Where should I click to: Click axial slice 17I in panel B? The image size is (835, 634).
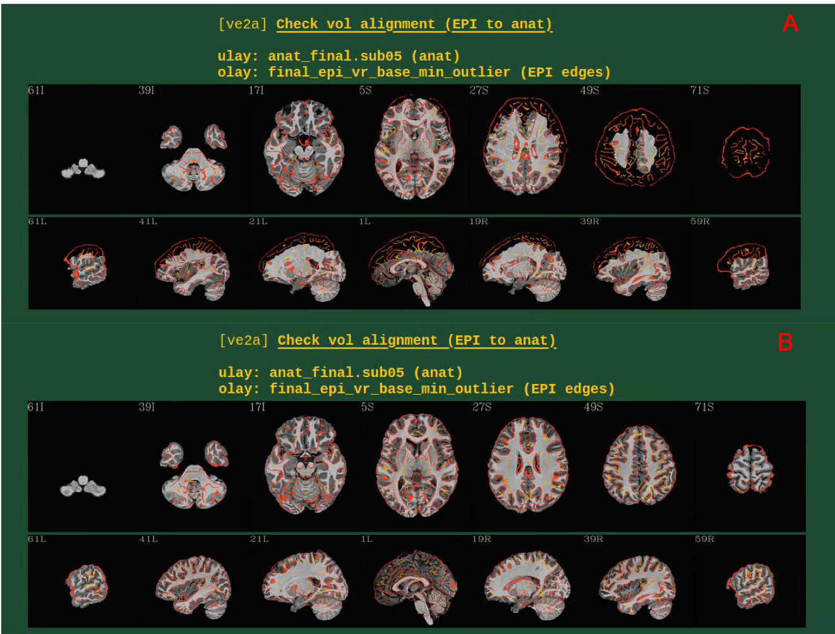[306, 466]
